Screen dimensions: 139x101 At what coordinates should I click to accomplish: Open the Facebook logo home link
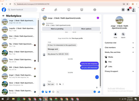point(4,10)
